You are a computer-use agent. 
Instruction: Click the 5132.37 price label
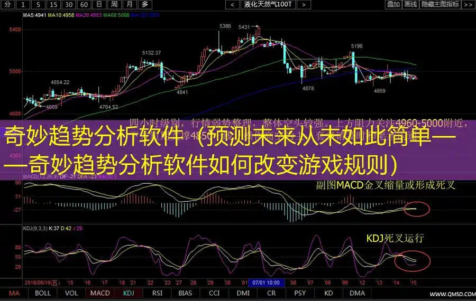[151, 53]
